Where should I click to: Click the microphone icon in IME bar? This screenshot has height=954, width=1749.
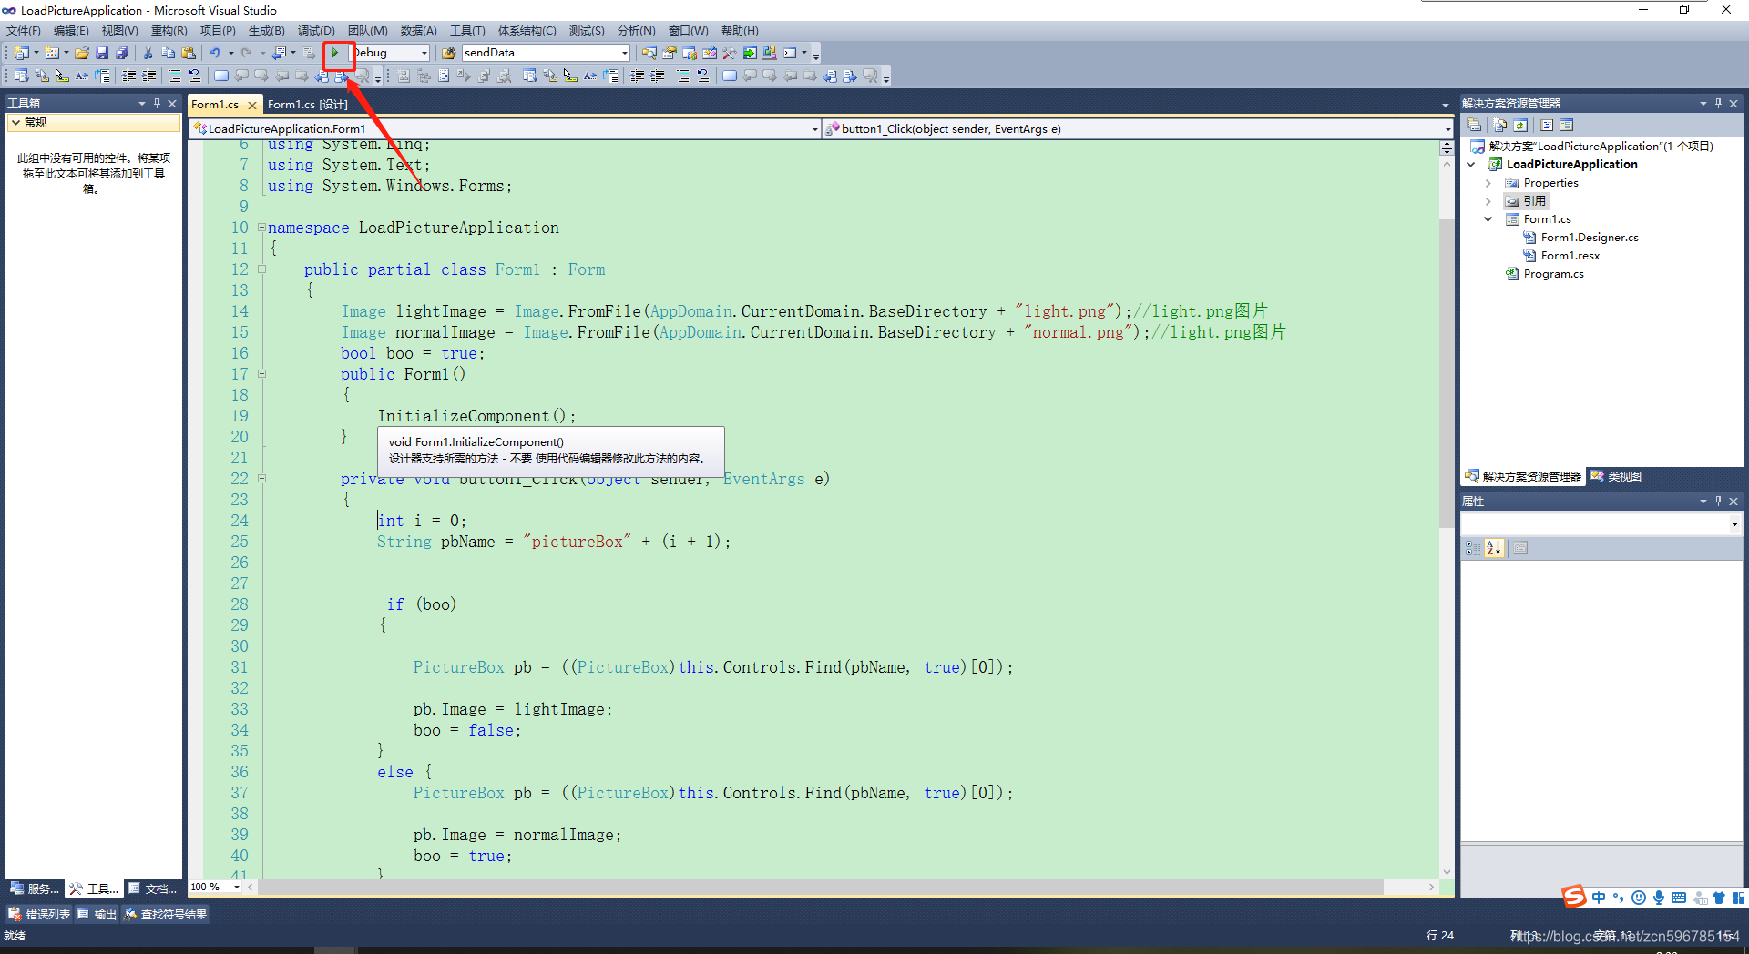(x=1659, y=898)
